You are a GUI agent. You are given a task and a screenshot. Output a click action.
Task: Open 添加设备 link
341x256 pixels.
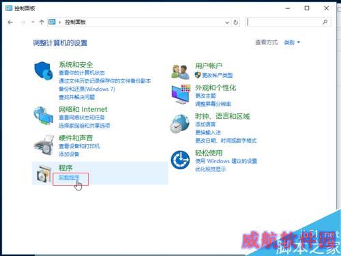point(69,154)
